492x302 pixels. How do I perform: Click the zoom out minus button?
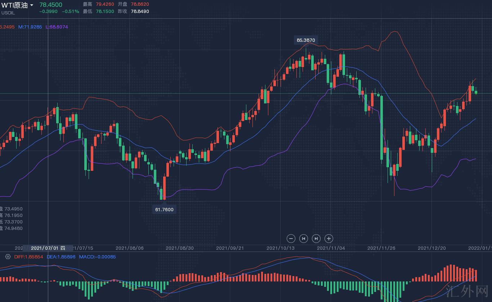[291, 239]
